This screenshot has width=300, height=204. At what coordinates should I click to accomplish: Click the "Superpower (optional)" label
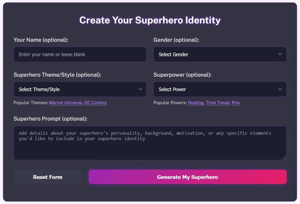tap(182, 75)
